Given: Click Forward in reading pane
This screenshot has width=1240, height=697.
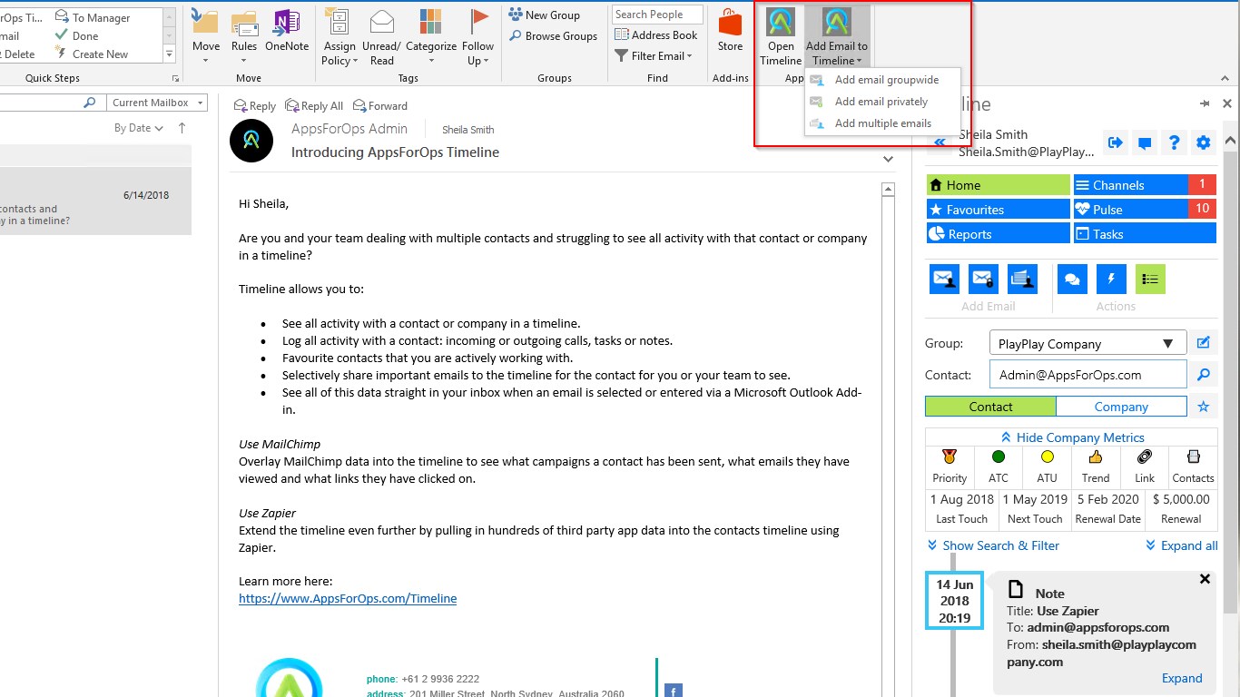Looking at the screenshot, I should click(x=380, y=106).
